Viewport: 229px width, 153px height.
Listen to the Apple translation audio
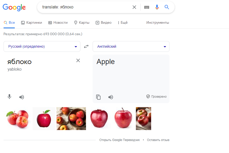(x=111, y=97)
